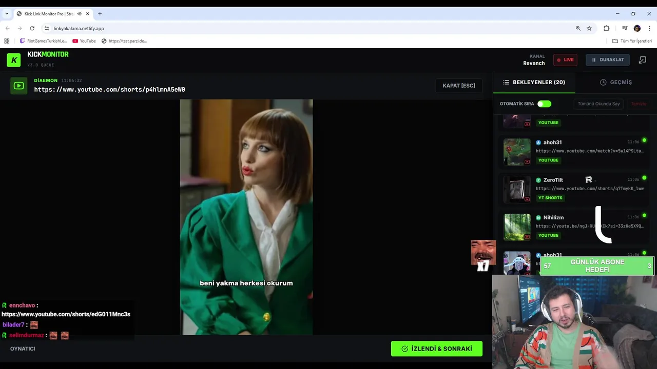Click the KICKMONITOR title text

48,54
